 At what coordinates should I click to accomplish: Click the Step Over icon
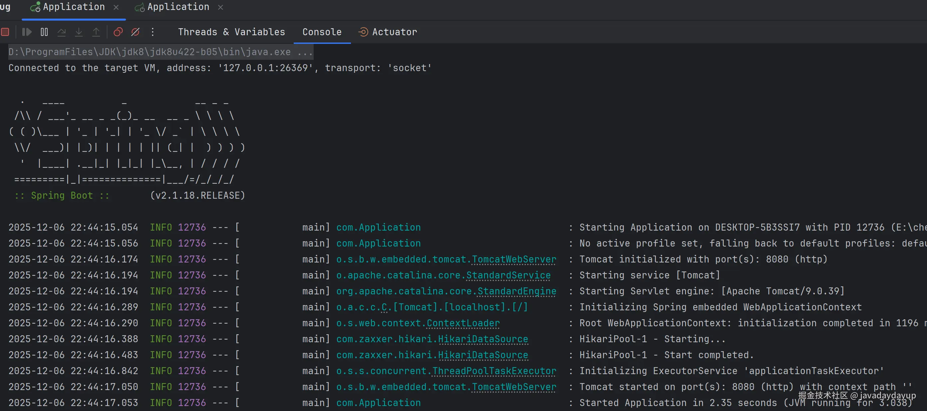[62, 32]
